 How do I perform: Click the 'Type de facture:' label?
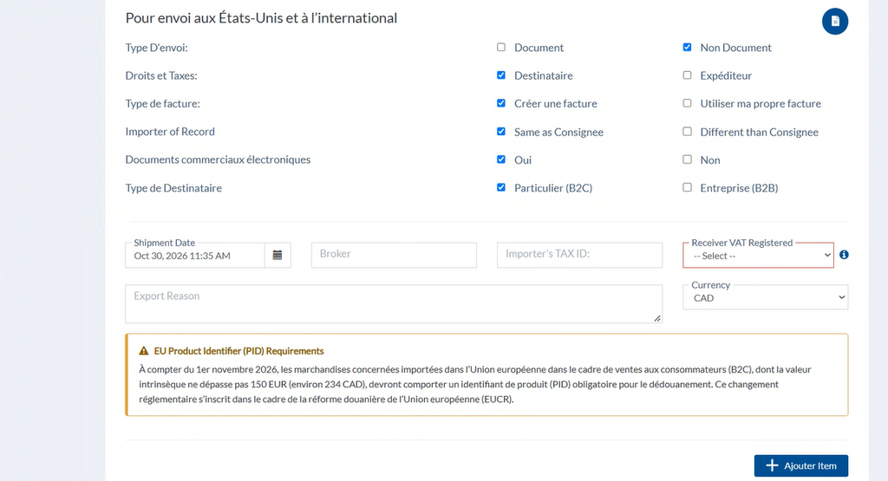click(x=162, y=103)
